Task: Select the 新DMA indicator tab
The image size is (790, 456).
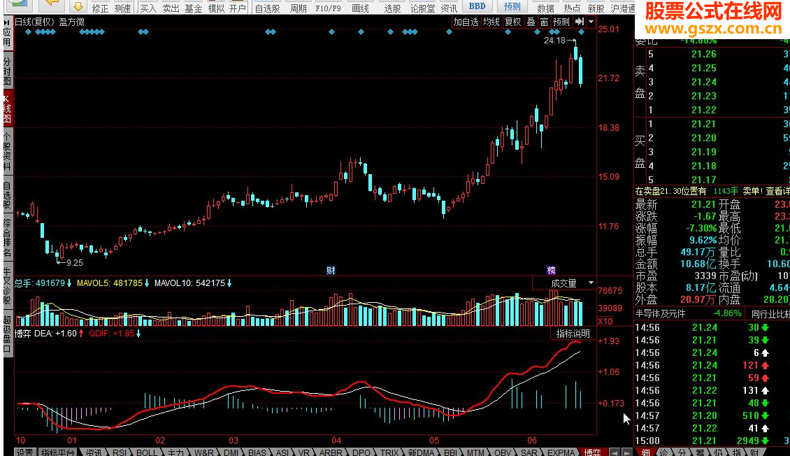Action: (421, 452)
